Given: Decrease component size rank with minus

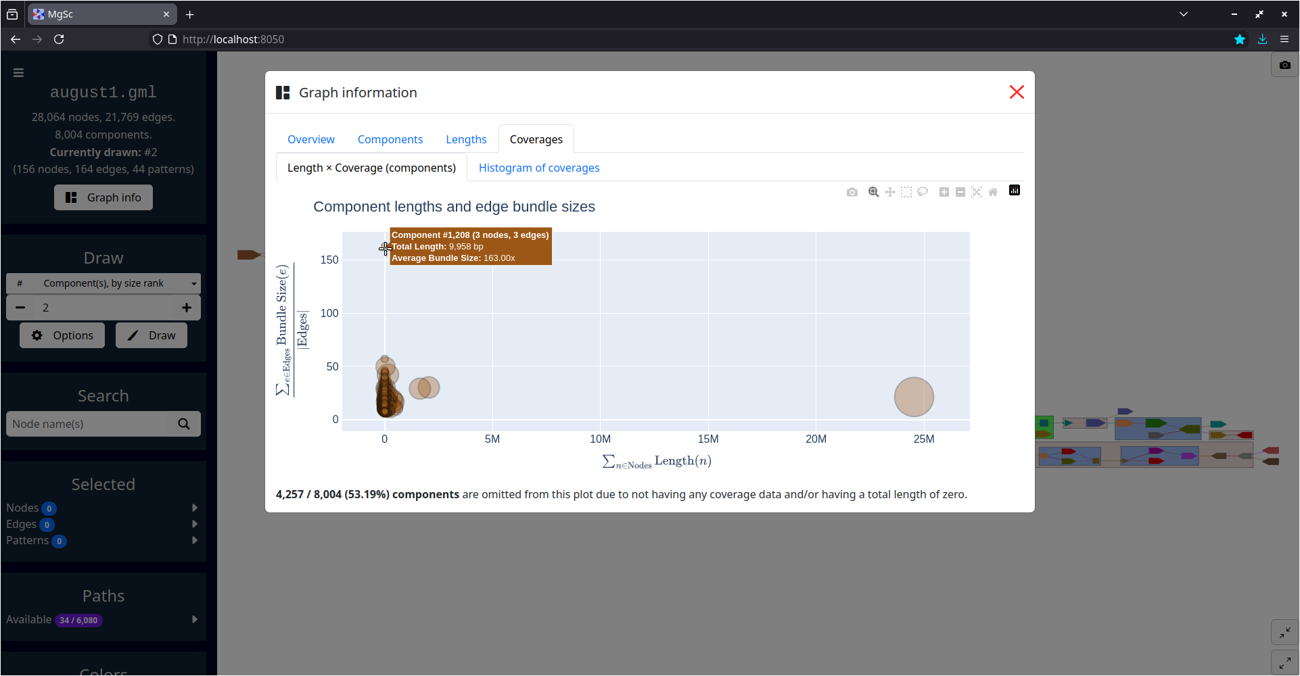Looking at the screenshot, I should click(20, 308).
